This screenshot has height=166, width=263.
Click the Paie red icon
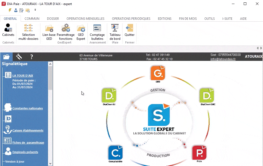point(199,153)
